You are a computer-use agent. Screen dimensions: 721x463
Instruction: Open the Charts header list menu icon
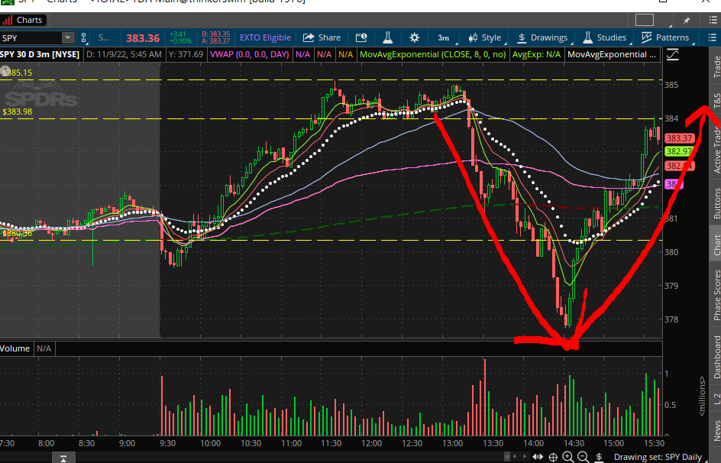713,20
